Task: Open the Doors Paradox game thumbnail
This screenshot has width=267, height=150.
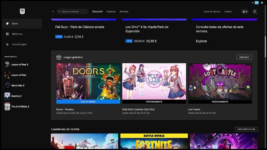Action: click(x=88, y=82)
